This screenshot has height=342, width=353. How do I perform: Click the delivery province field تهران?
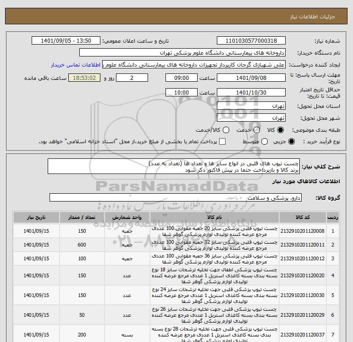251,106
